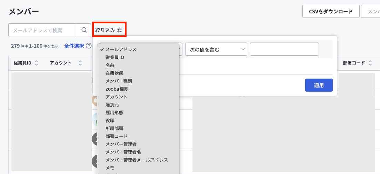Viewport: 380px width, 174px height.
Task: Select 在籍状態 option in the list
Action: click(138, 73)
